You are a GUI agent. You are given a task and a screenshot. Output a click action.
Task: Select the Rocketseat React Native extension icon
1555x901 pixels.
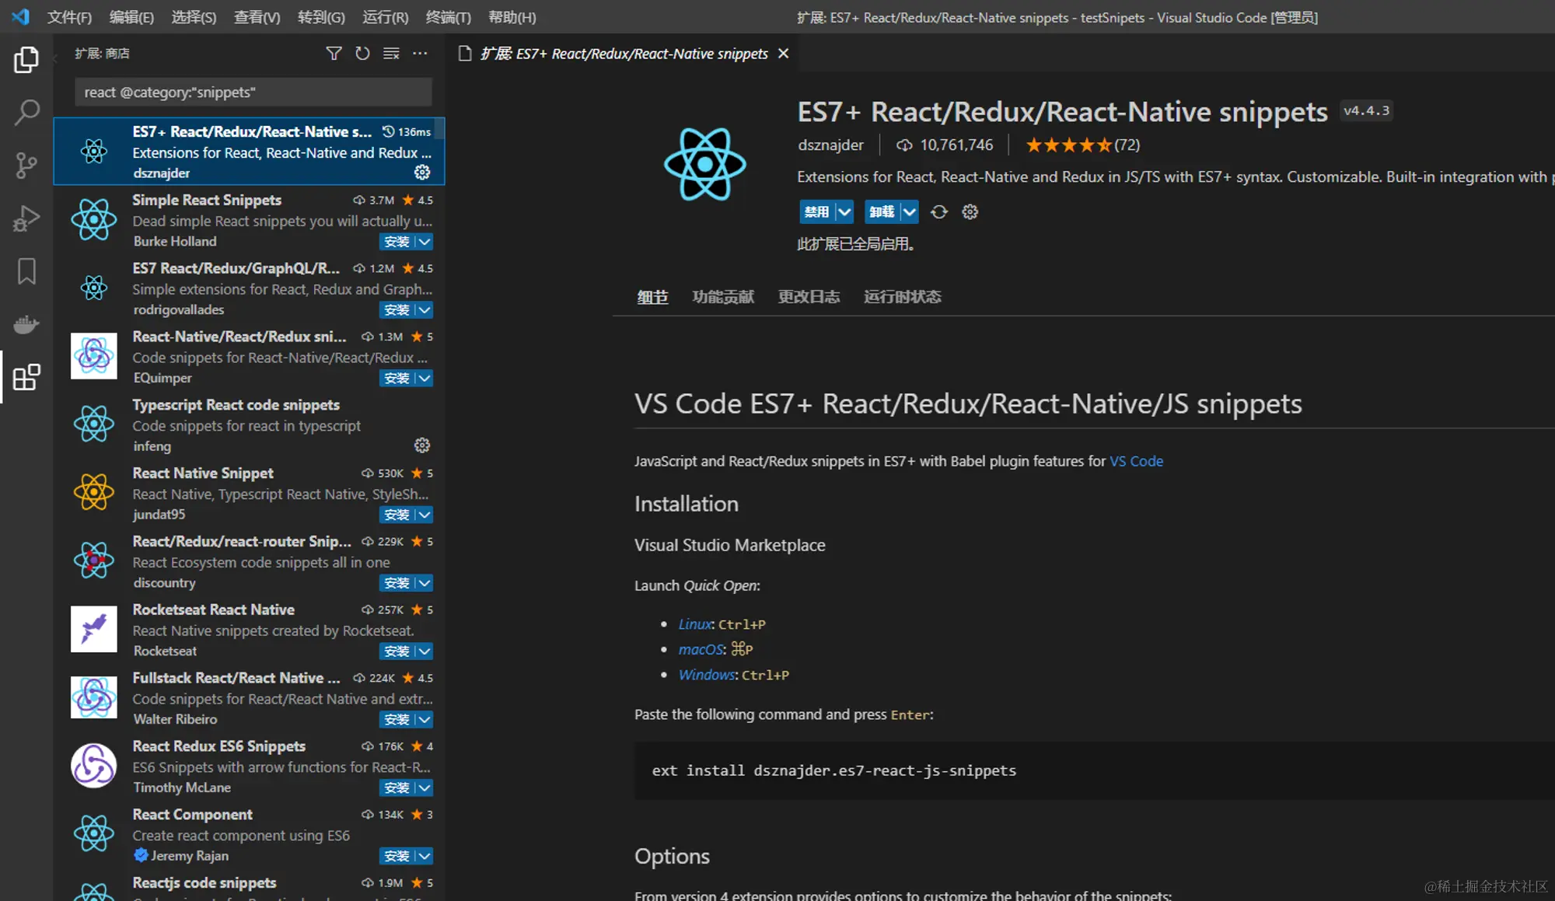(94, 629)
